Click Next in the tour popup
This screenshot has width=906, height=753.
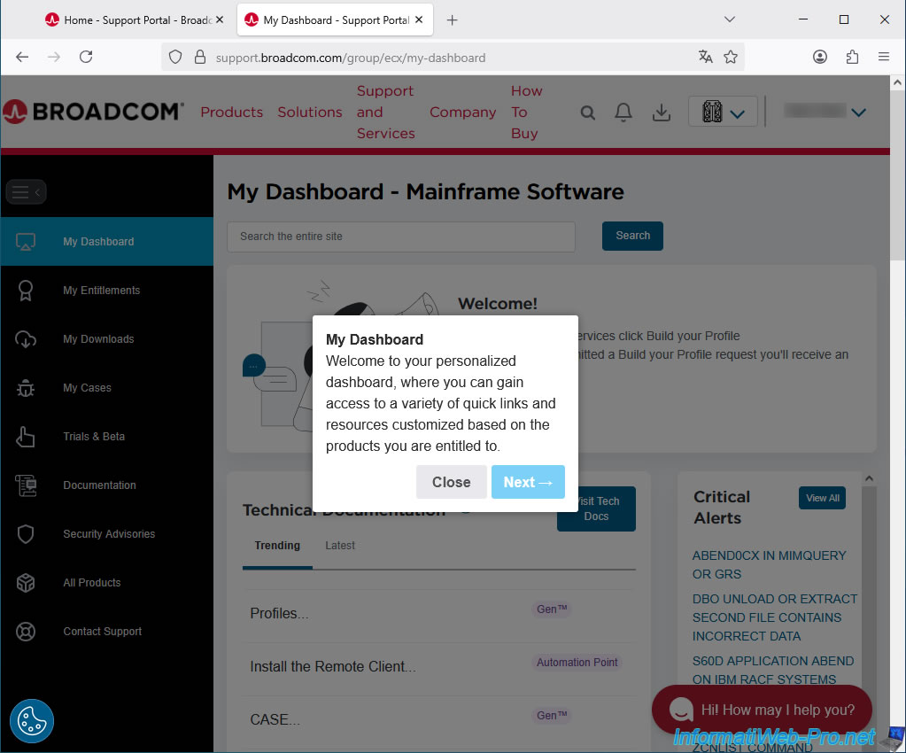point(528,483)
